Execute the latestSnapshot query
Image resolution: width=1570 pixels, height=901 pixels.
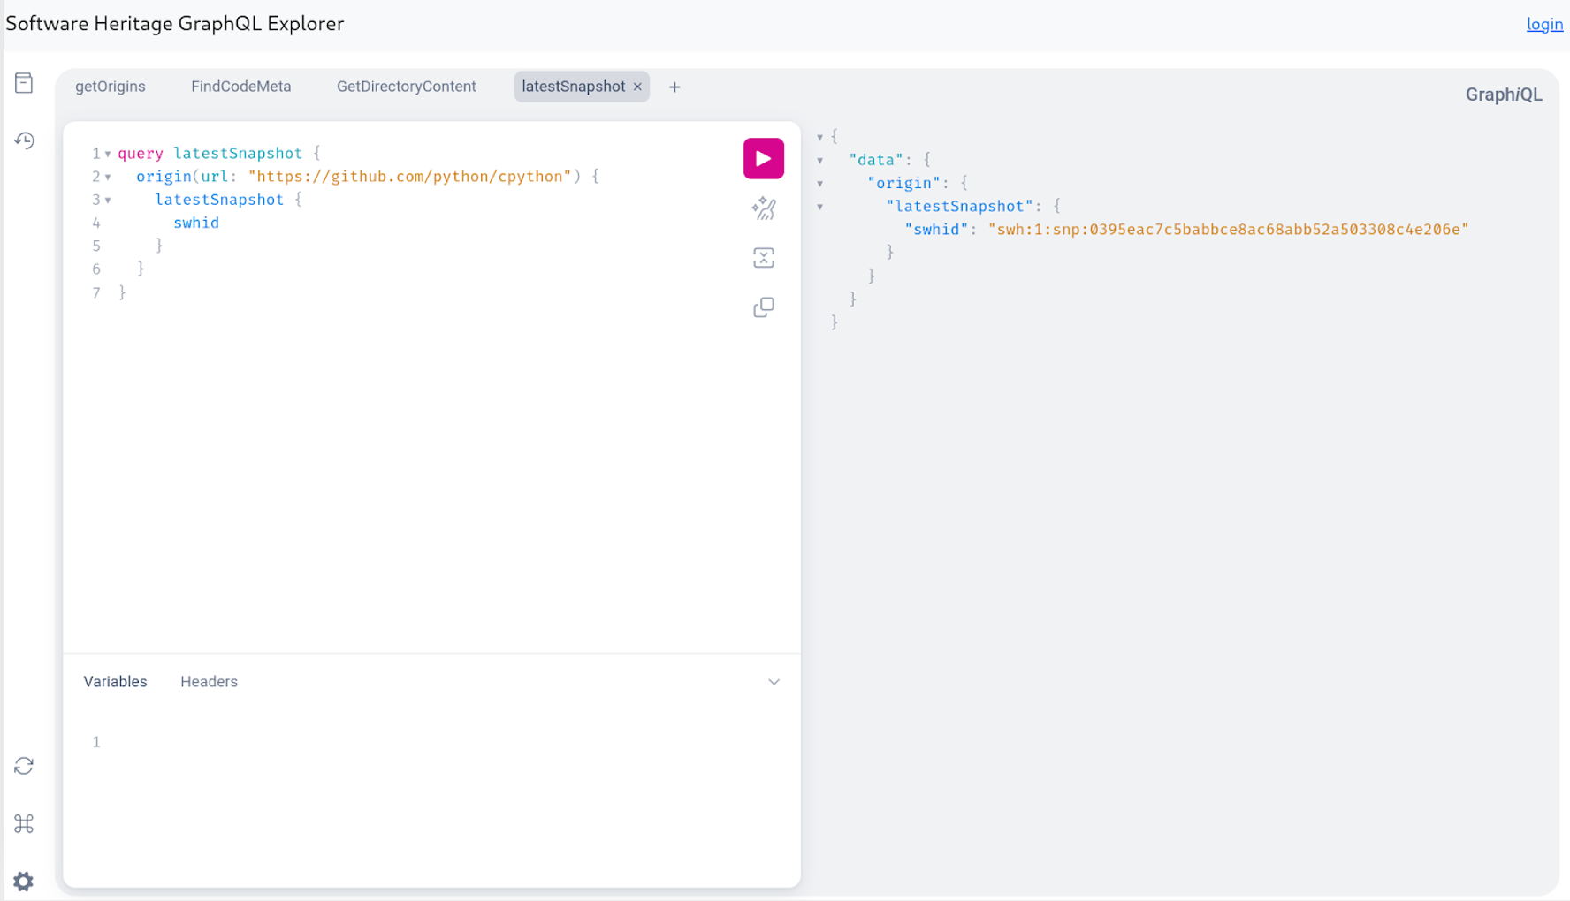(763, 158)
